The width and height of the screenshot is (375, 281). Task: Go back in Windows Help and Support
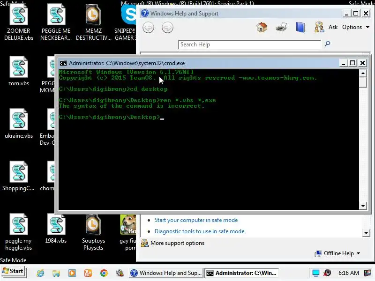[148, 28]
